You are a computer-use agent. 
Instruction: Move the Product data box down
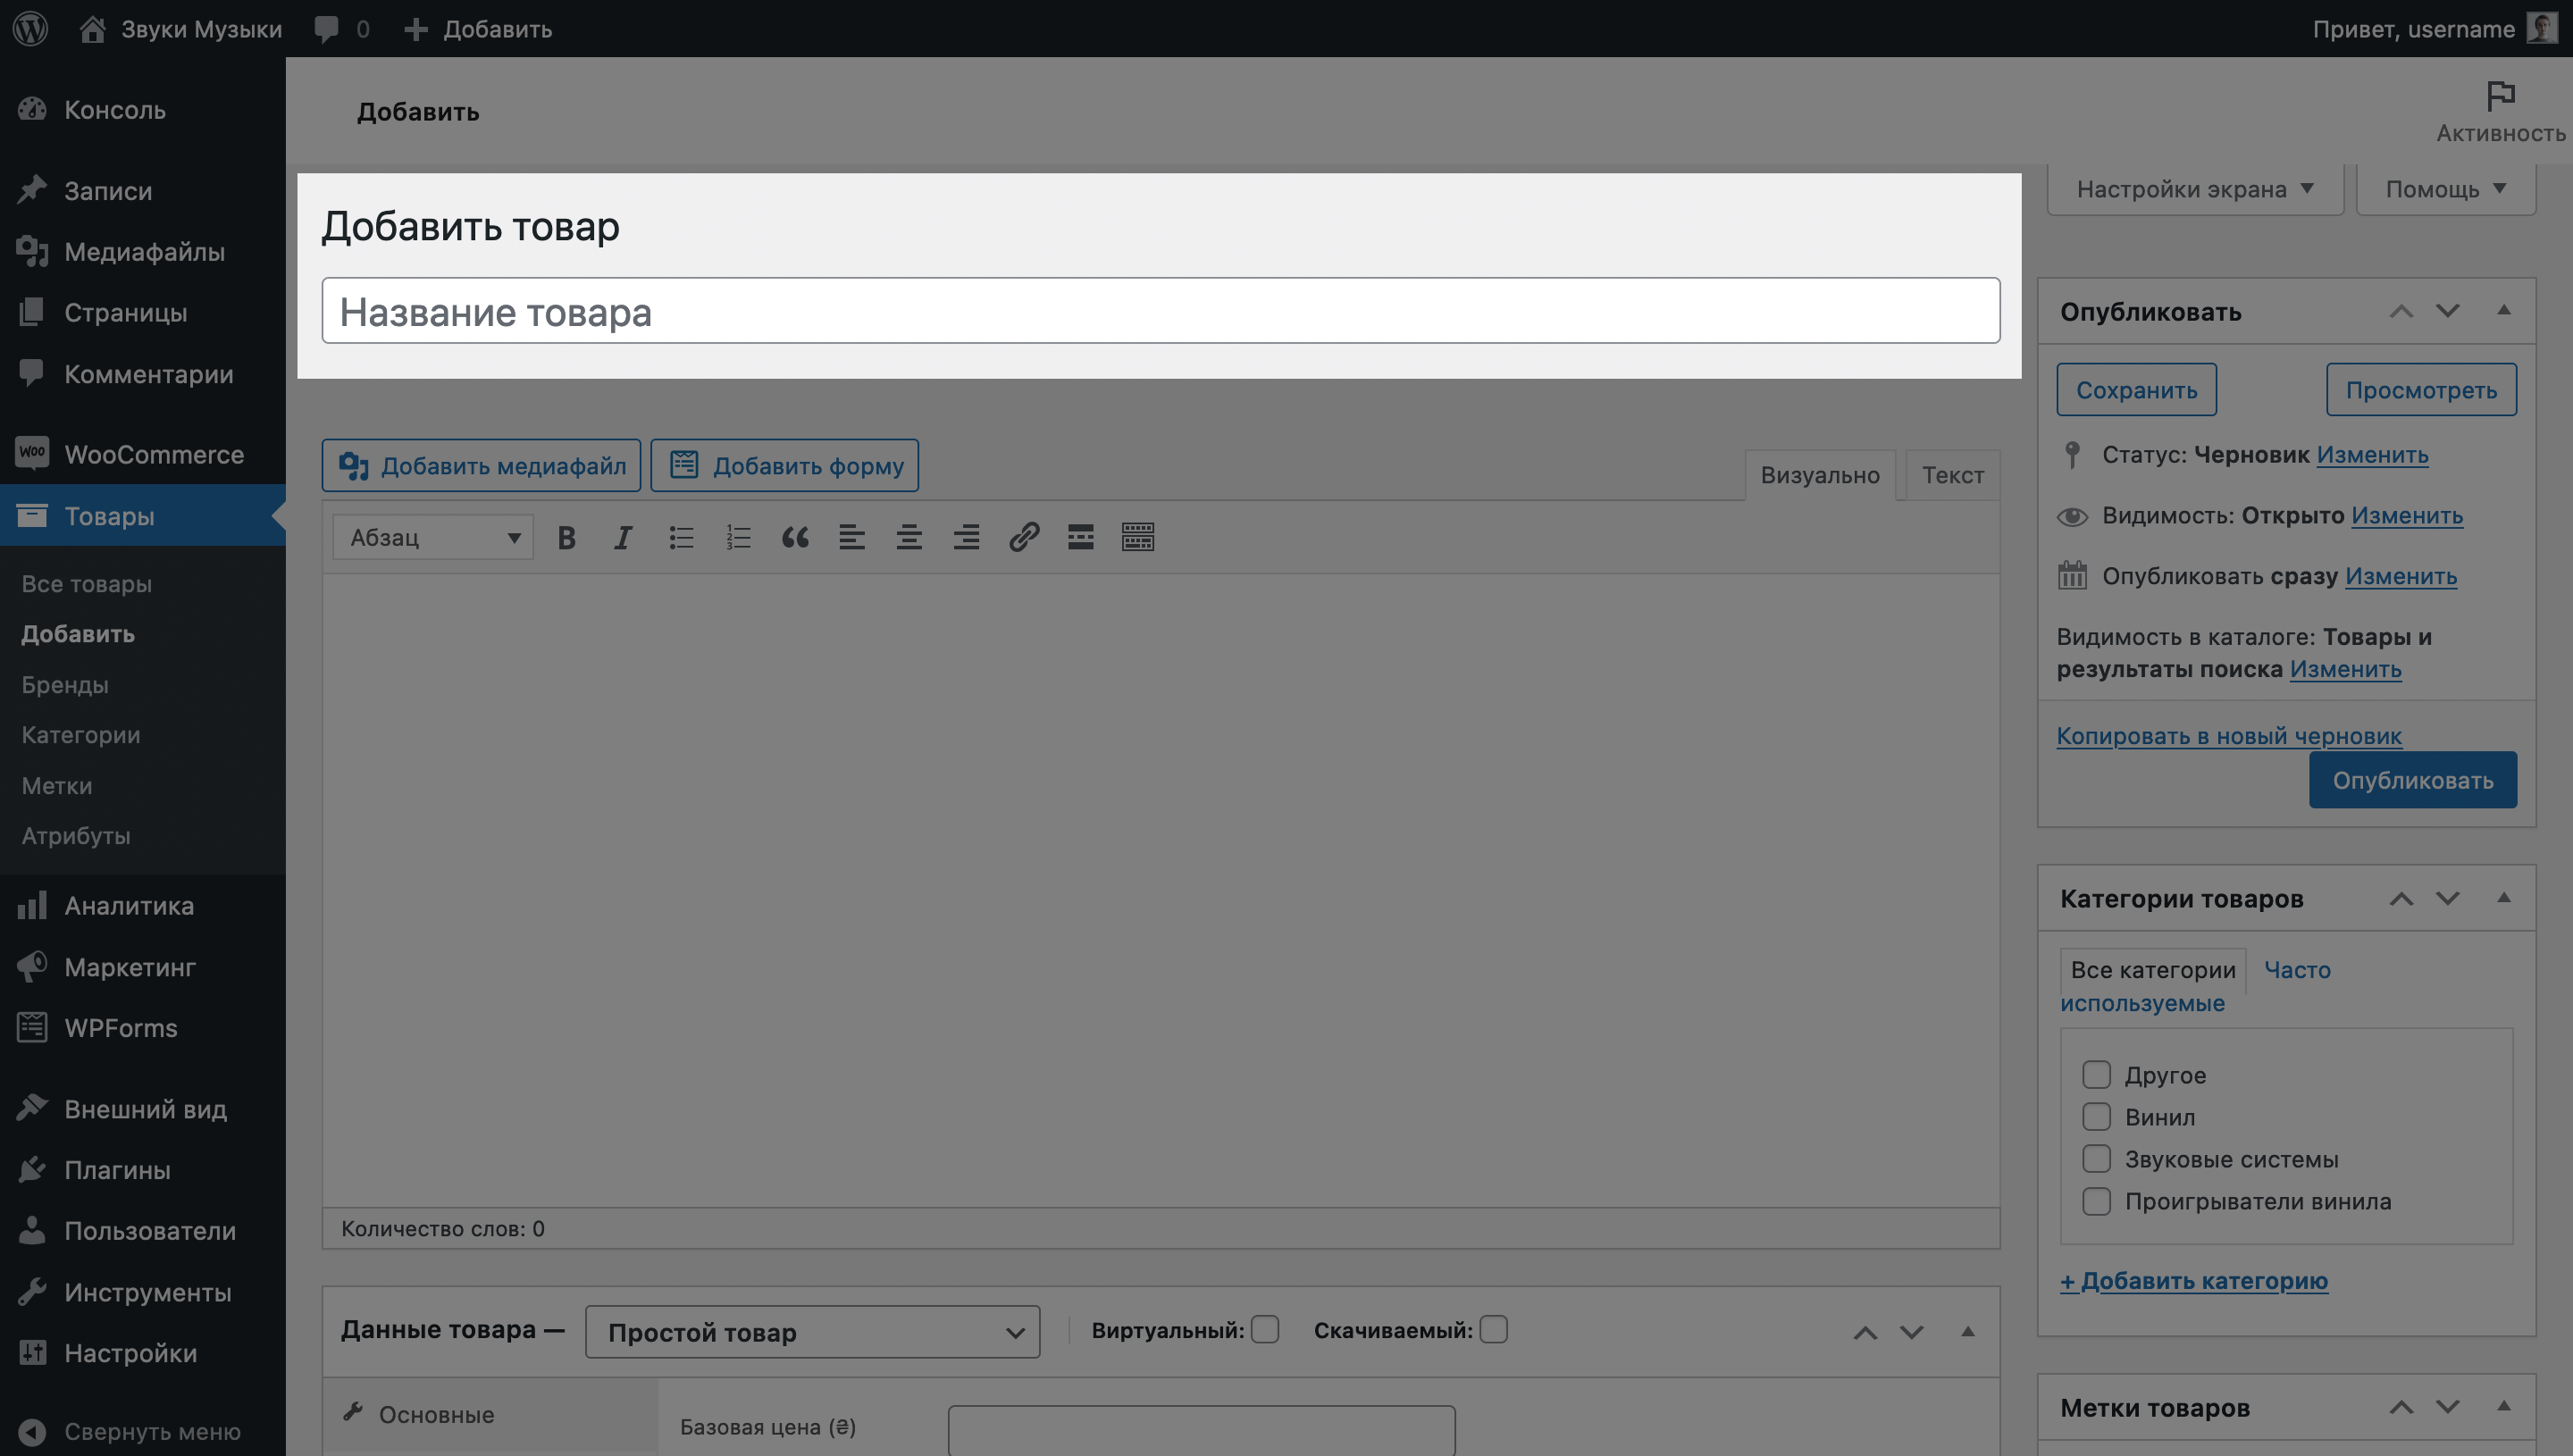(1911, 1332)
